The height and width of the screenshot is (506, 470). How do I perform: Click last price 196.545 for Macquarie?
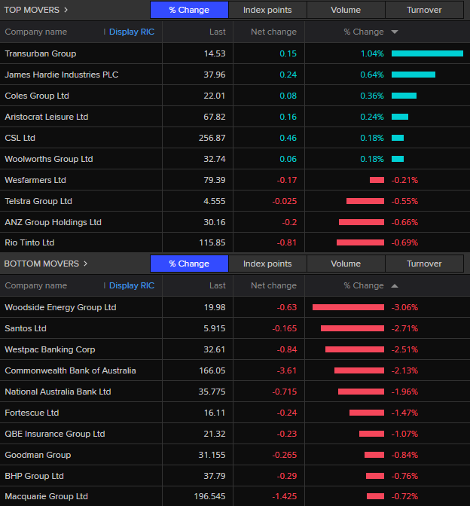click(209, 496)
